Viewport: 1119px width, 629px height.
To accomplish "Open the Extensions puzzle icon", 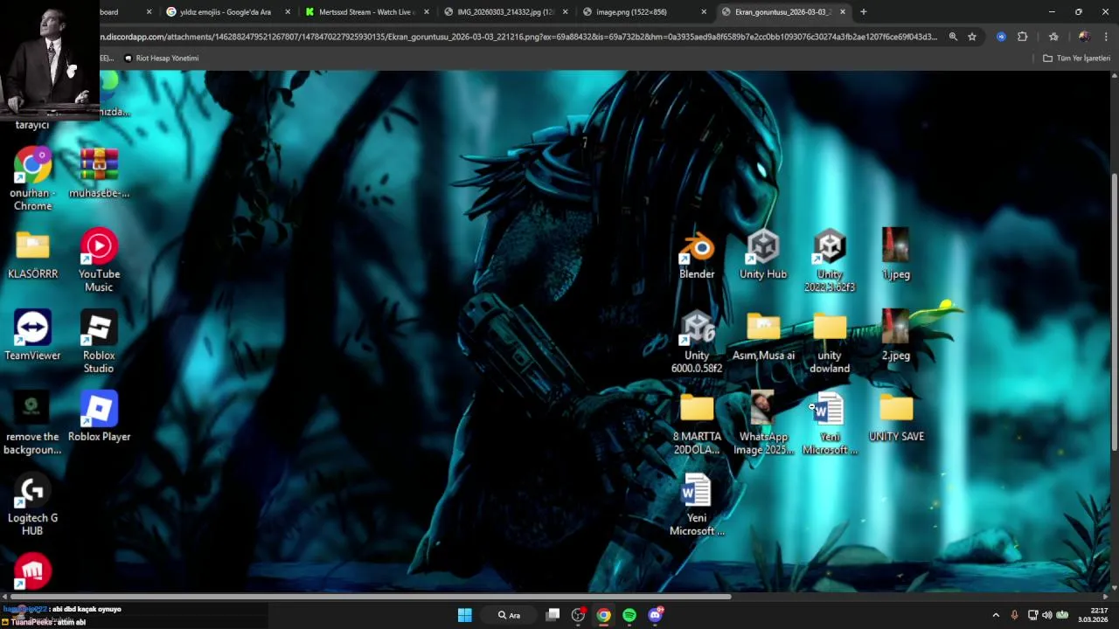I will (1023, 37).
